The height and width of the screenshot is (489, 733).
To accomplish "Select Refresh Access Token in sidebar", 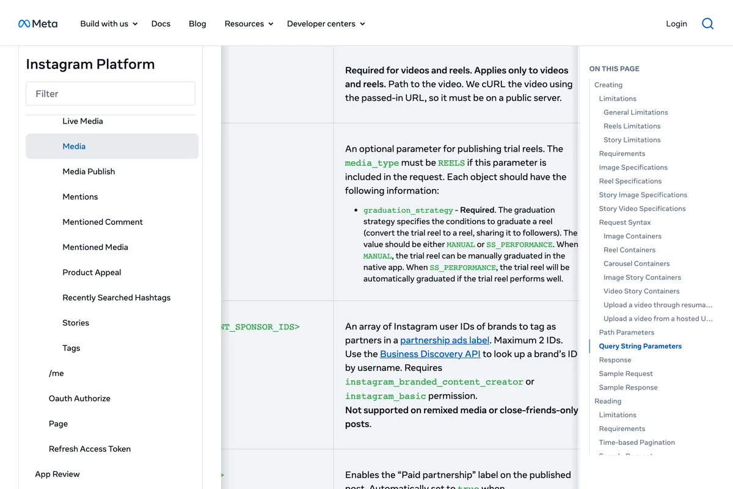I will coord(90,449).
